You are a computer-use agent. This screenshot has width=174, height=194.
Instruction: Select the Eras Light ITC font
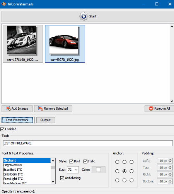pos(27,179)
